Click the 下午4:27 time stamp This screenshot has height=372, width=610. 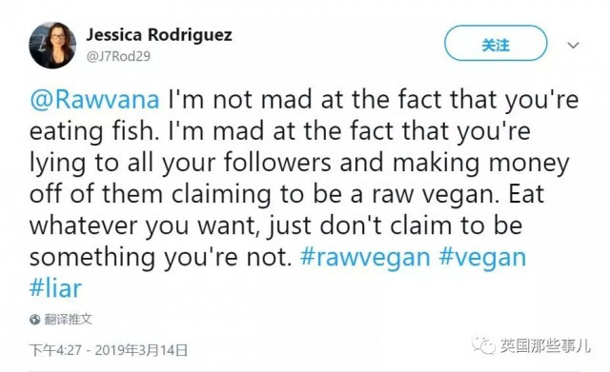55,350
